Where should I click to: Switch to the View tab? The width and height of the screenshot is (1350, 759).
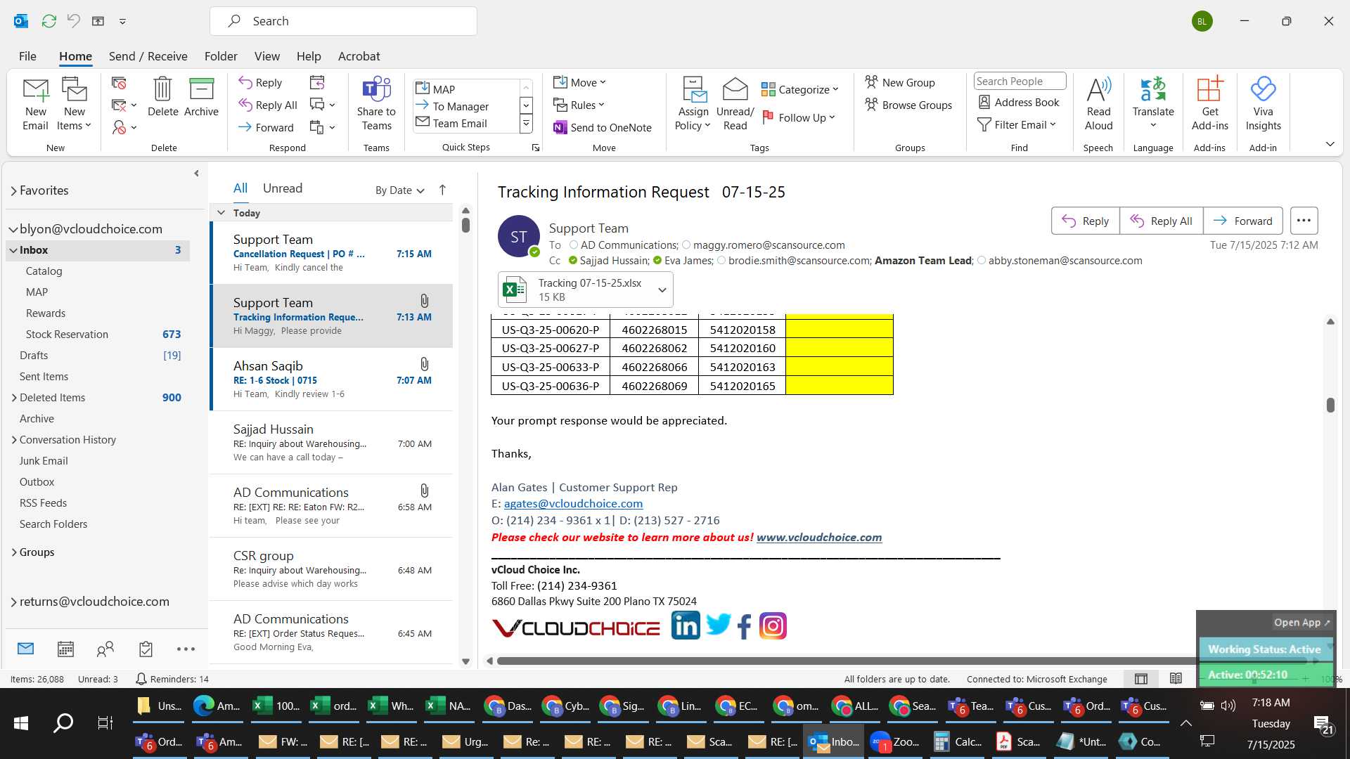pyautogui.click(x=266, y=56)
